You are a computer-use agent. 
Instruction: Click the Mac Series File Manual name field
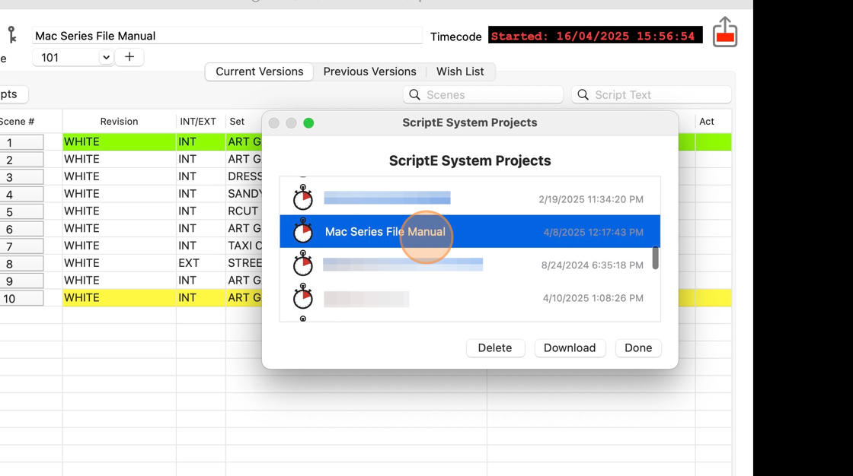pos(227,36)
